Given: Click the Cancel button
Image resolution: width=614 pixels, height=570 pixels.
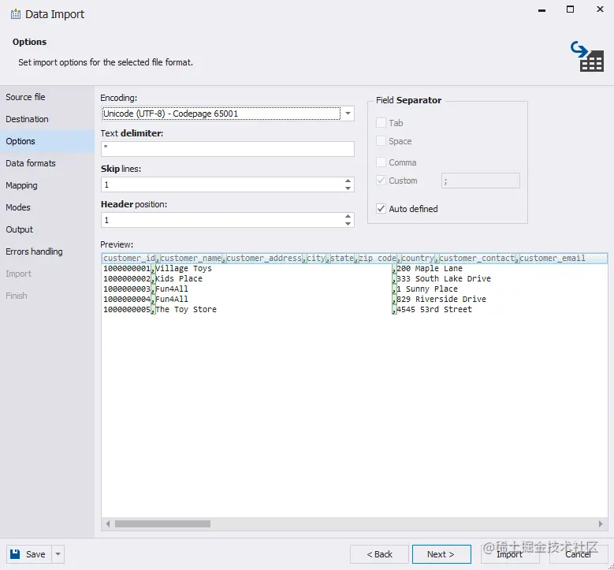Looking at the screenshot, I should pyautogui.click(x=578, y=554).
